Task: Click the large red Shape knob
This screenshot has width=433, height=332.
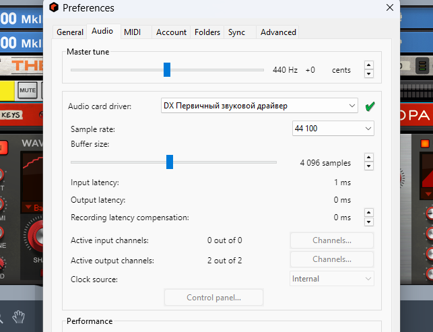Action: pos(40,237)
